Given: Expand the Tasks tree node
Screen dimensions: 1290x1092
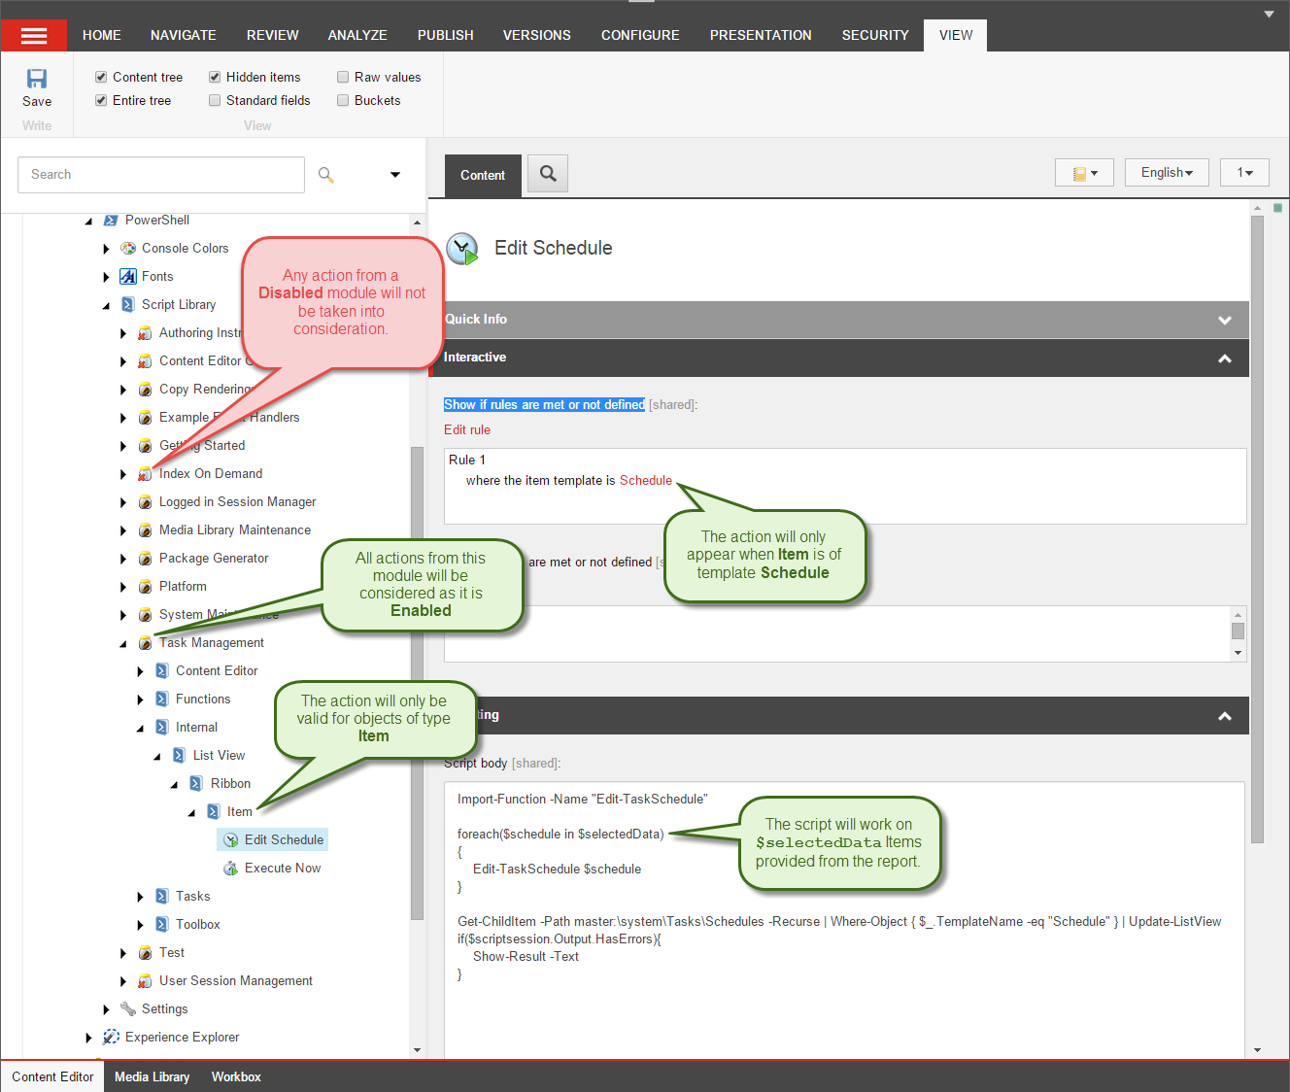Looking at the screenshot, I should click(x=141, y=898).
